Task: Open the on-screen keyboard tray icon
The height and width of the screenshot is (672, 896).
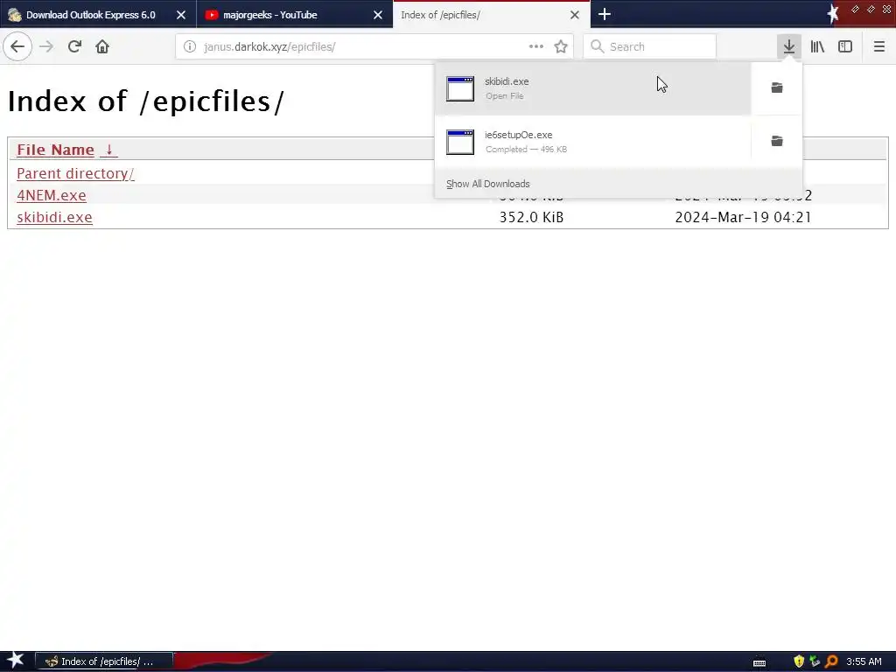Action: point(759,662)
